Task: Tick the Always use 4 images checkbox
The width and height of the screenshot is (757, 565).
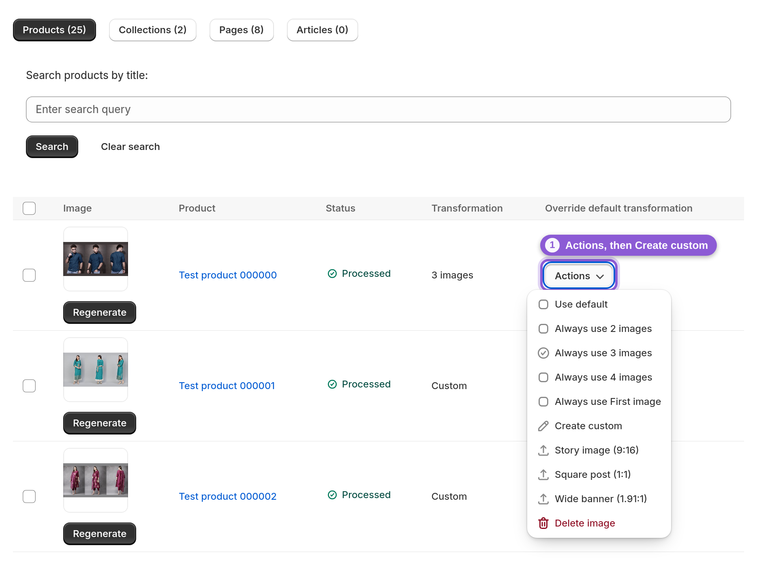Action: [x=543, y=377]
